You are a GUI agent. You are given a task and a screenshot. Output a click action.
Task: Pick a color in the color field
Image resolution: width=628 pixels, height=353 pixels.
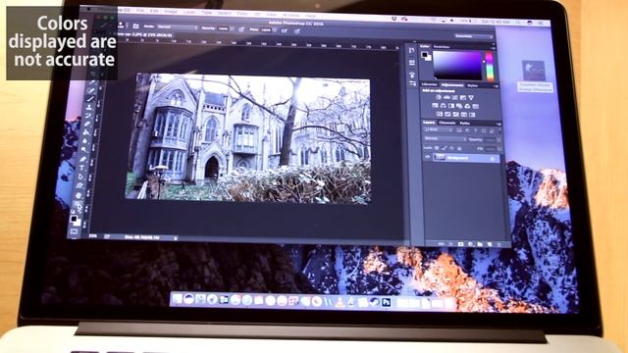(x=457, y=66)
